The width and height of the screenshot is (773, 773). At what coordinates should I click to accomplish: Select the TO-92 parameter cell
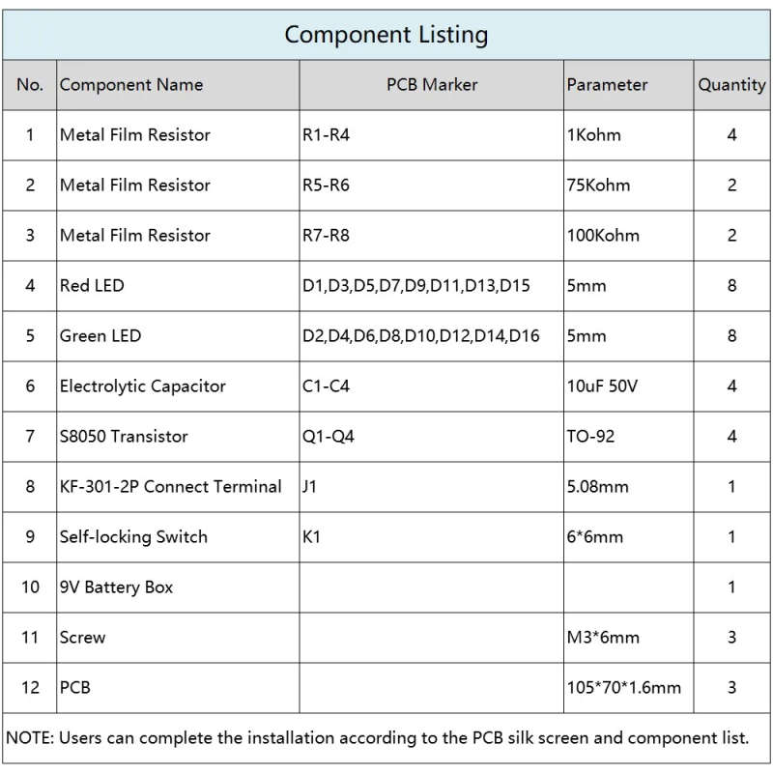[629, 437]
